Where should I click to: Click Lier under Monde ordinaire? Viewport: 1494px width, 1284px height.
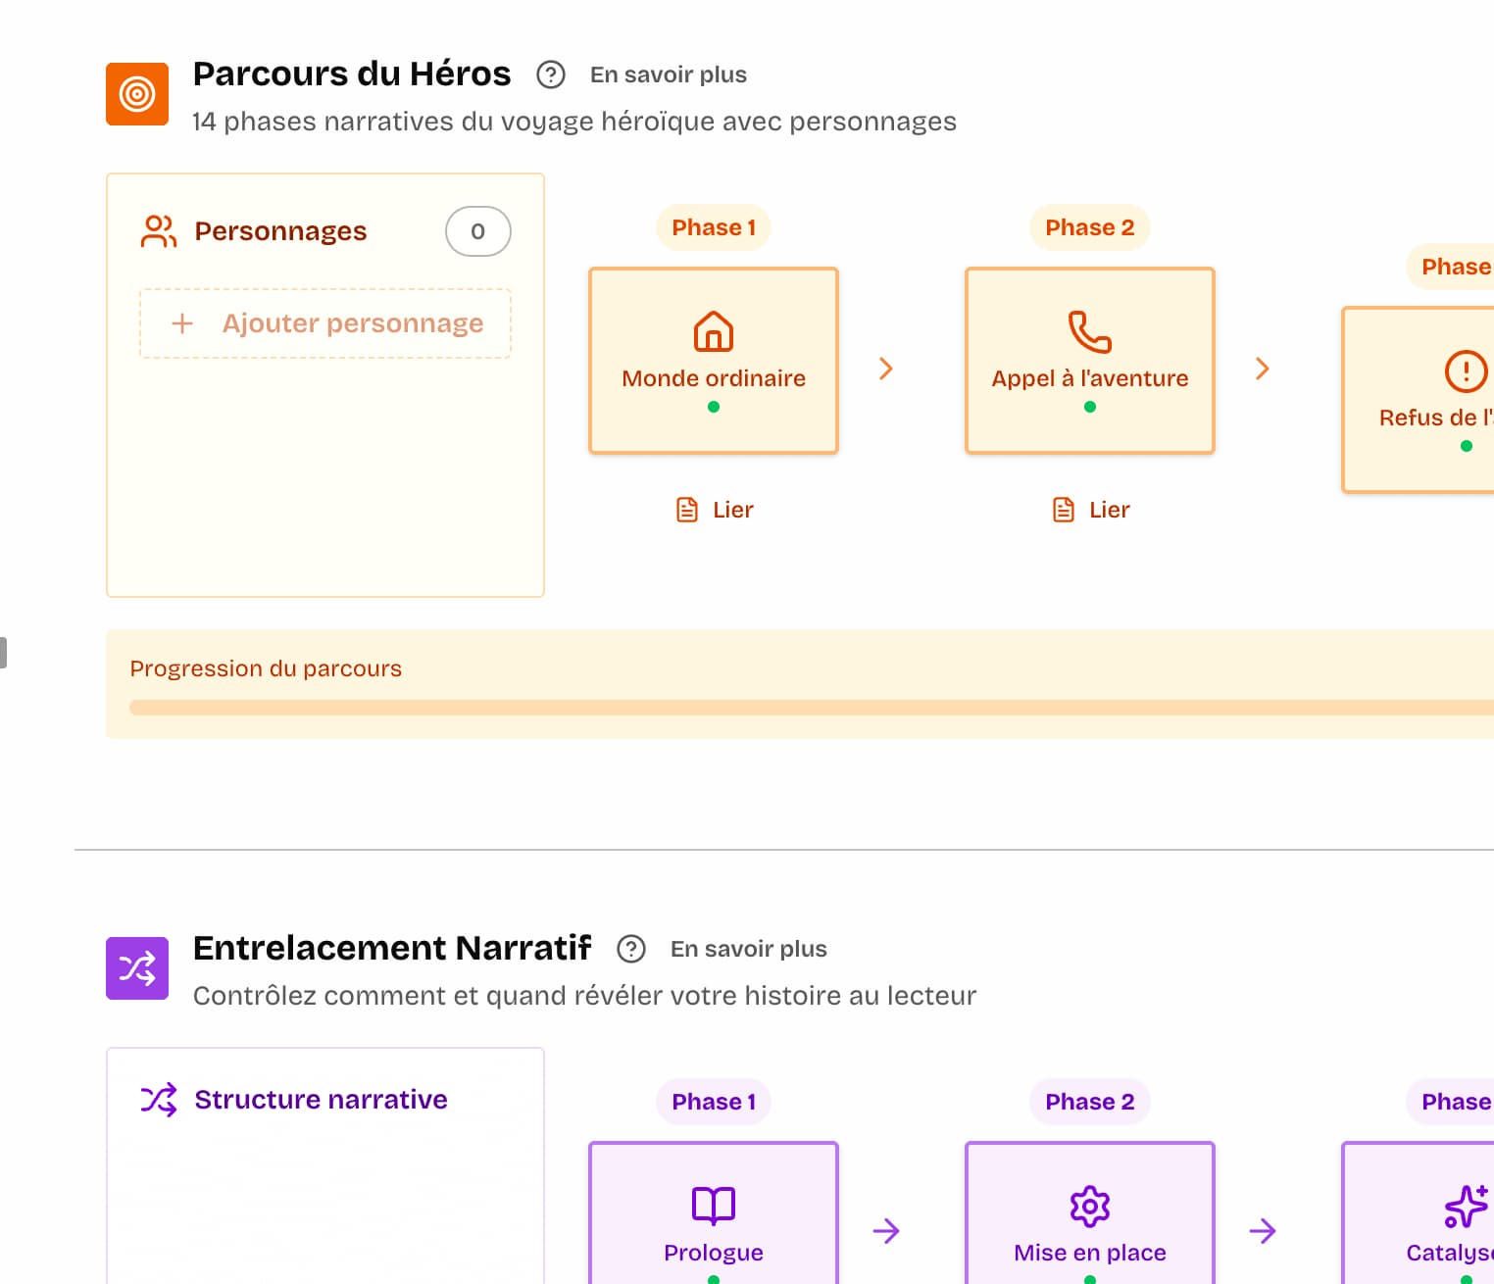click(713, 509)
